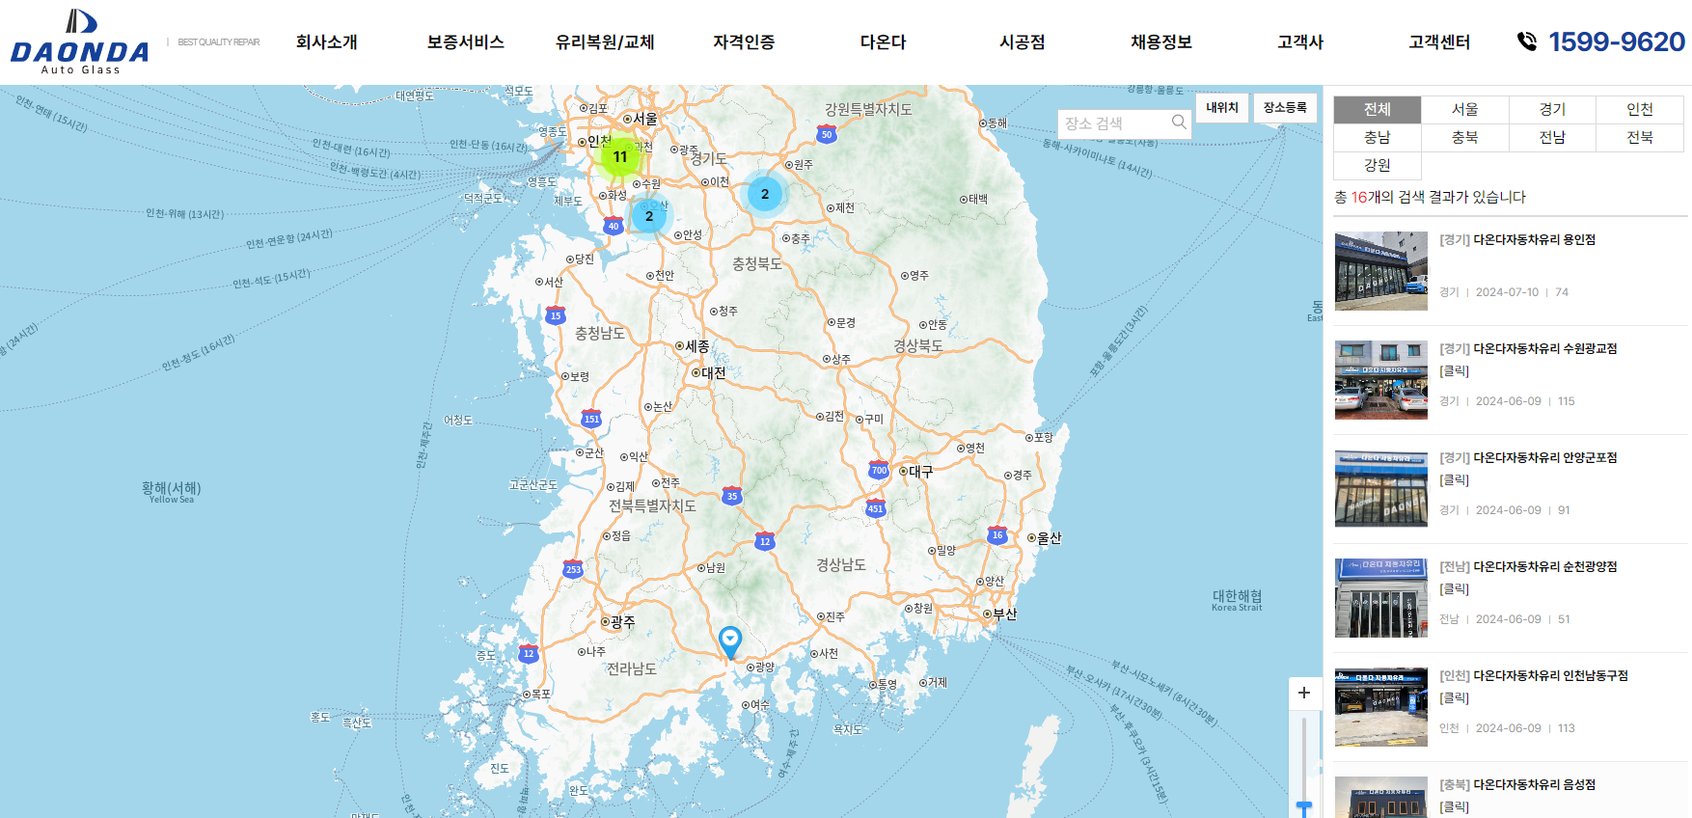Select the blue location pin near 광양
The width and height of the screenshot is (1692, 818).
point(730,641)
